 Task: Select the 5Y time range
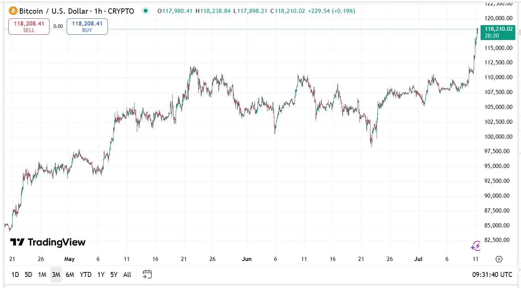point(114,275)
